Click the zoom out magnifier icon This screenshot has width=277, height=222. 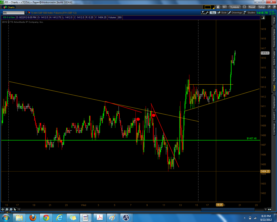coord(11,210)
